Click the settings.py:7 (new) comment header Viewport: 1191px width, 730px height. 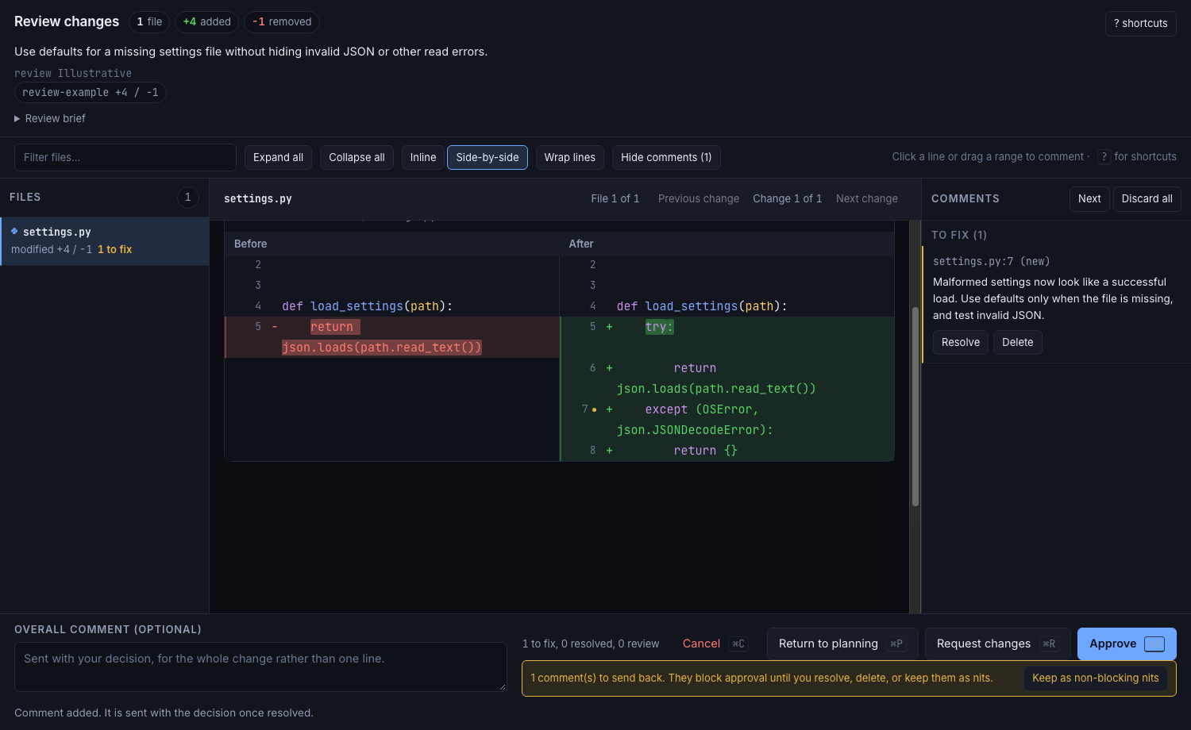click(x=992, y=261)
